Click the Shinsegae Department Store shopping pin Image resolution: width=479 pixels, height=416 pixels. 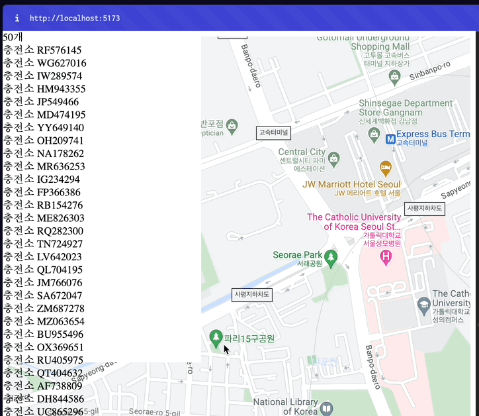tap(374, 135)
